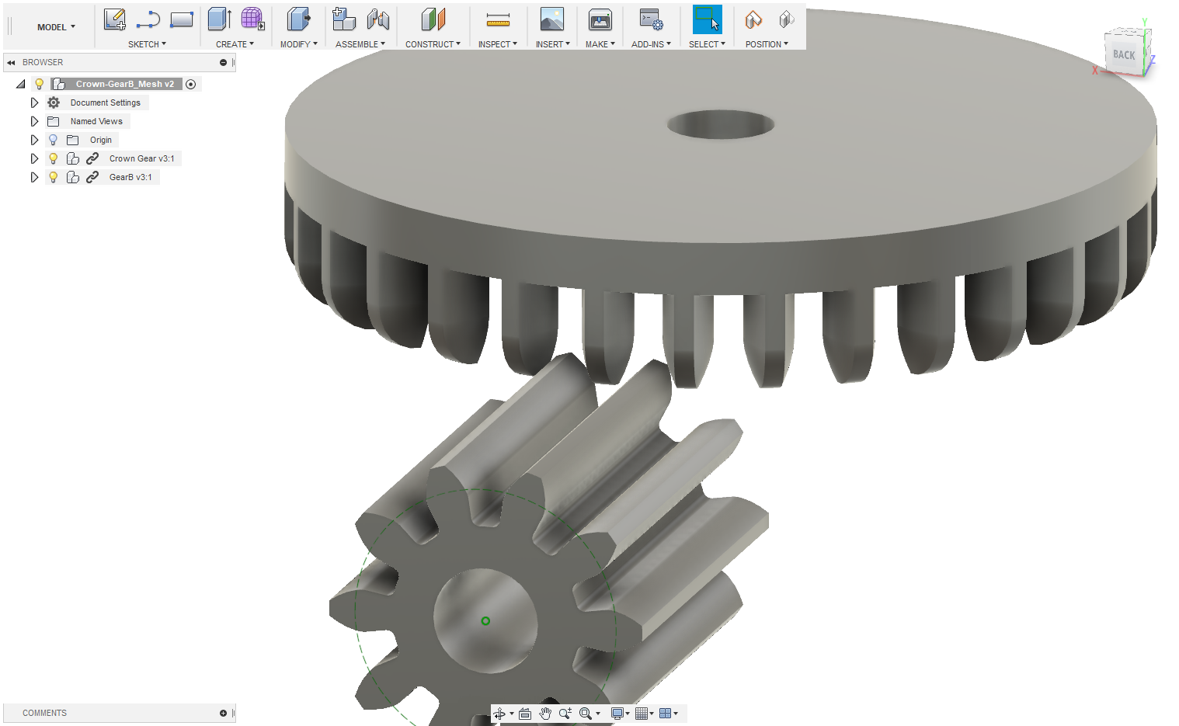Select the Create Form tool

point(252,19)
